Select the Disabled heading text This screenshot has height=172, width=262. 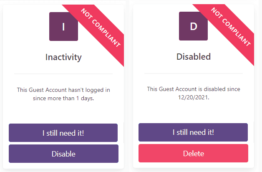(193, 56)
